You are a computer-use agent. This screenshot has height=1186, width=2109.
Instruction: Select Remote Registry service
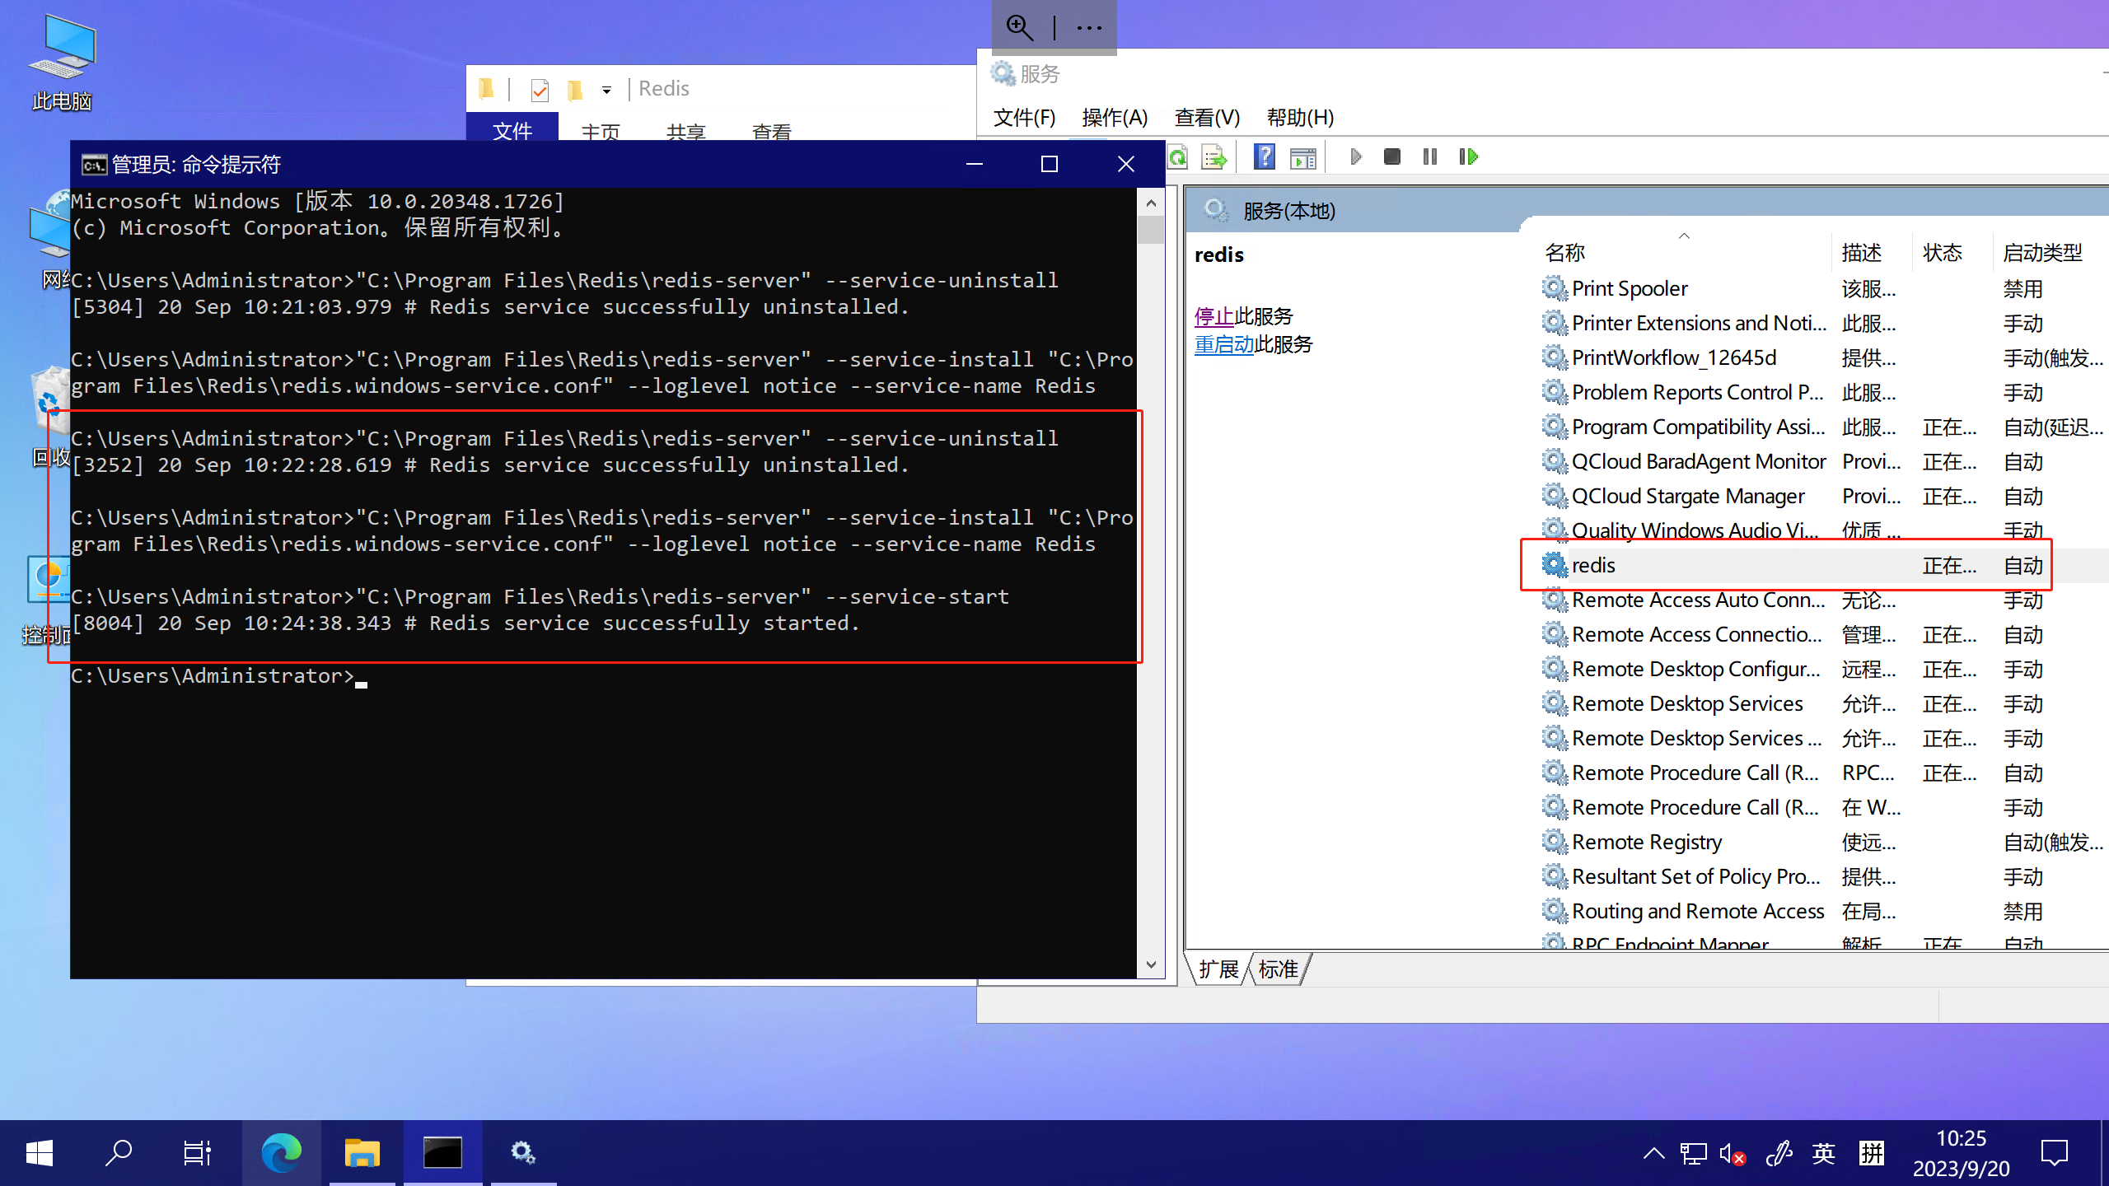(x=1647, y=842)
